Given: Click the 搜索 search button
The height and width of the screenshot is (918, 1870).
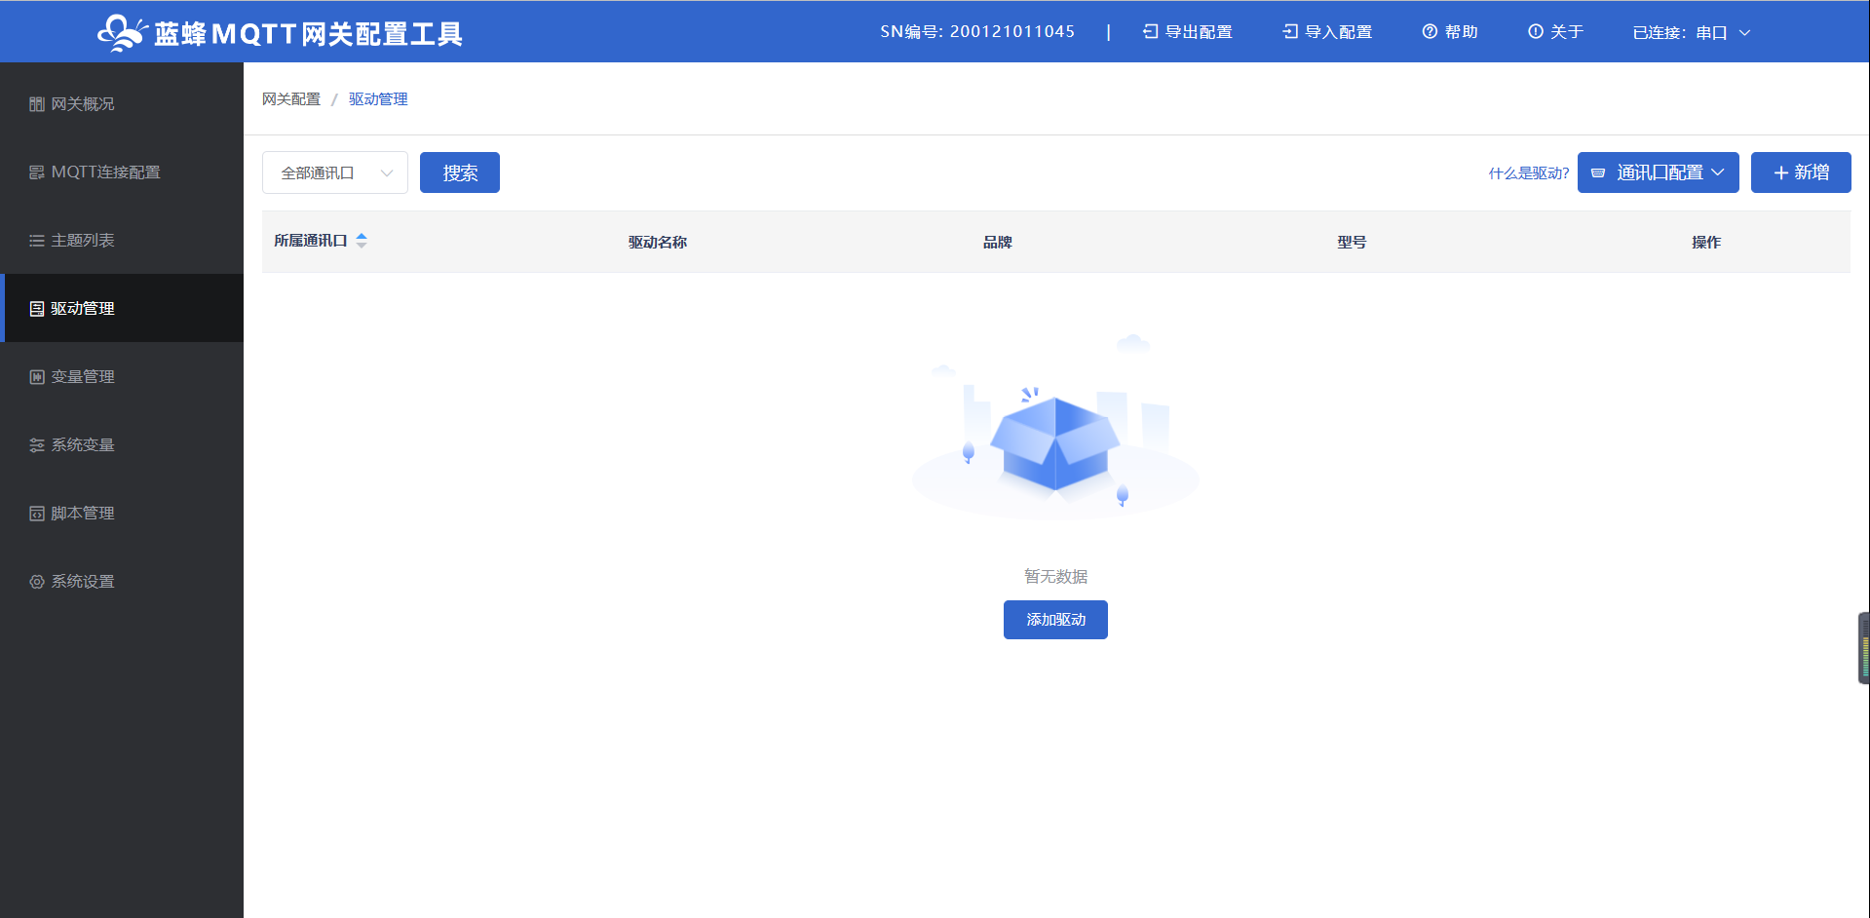Looking at the screenshot, I should point(459,172).
